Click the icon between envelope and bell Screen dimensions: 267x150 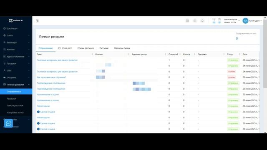(195, 21)
